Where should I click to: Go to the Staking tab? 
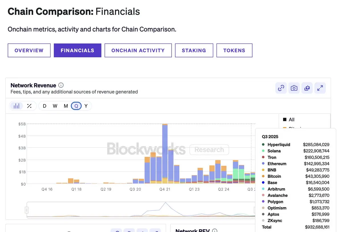[x=194, y=50]
